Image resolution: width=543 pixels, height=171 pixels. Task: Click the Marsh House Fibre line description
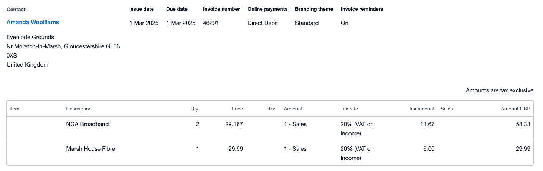90,149
